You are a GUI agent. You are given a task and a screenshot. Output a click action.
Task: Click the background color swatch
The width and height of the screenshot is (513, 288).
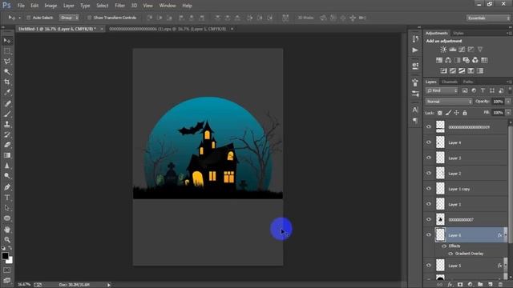point(10,260)
